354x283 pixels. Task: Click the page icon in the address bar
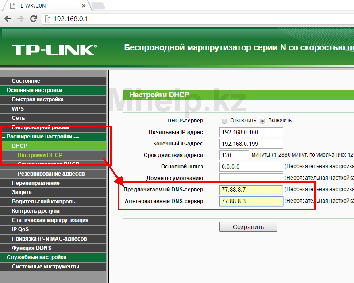[x=47, y=19]
